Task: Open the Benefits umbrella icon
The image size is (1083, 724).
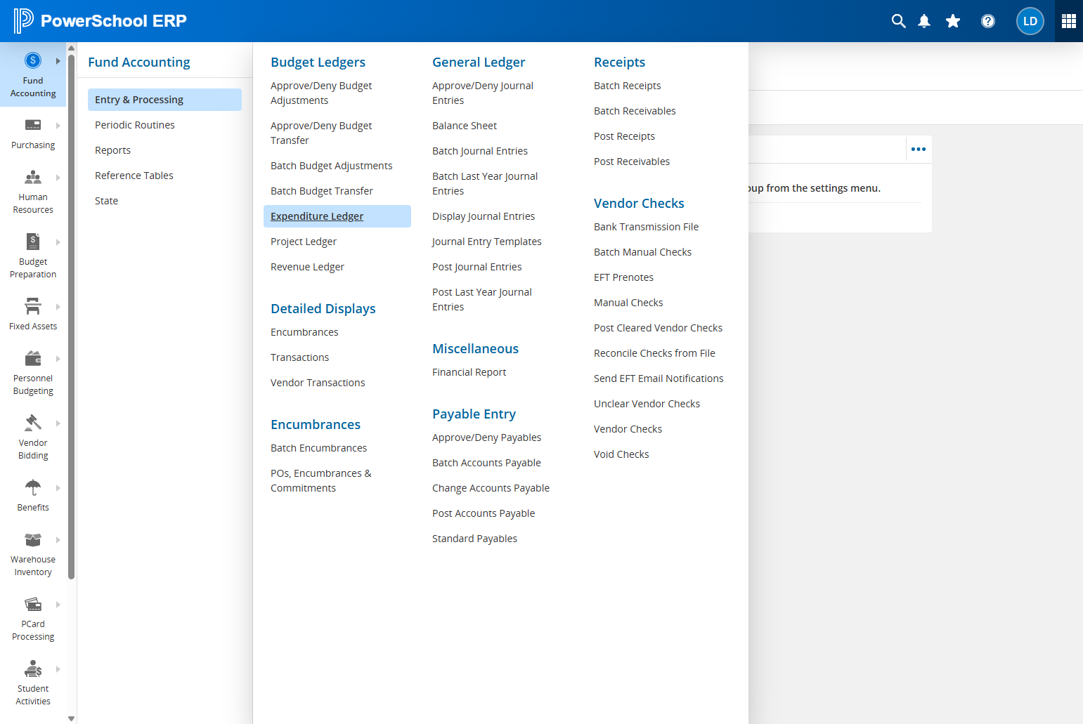Action: 33,487
